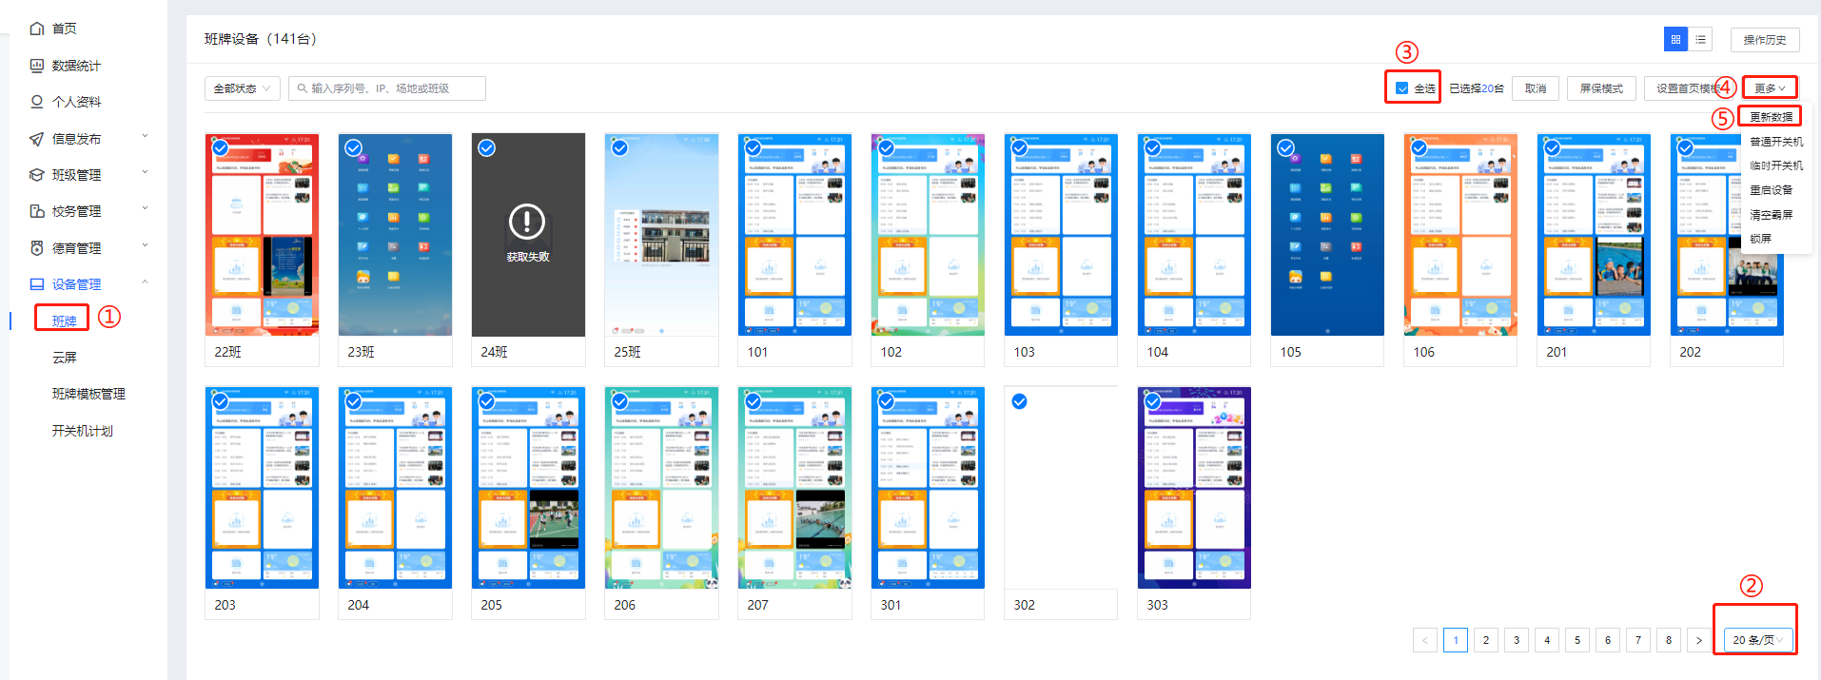Expand the 班级管理 menu chevron
This screenshot has height=680, width=1821.
(146, 172)
